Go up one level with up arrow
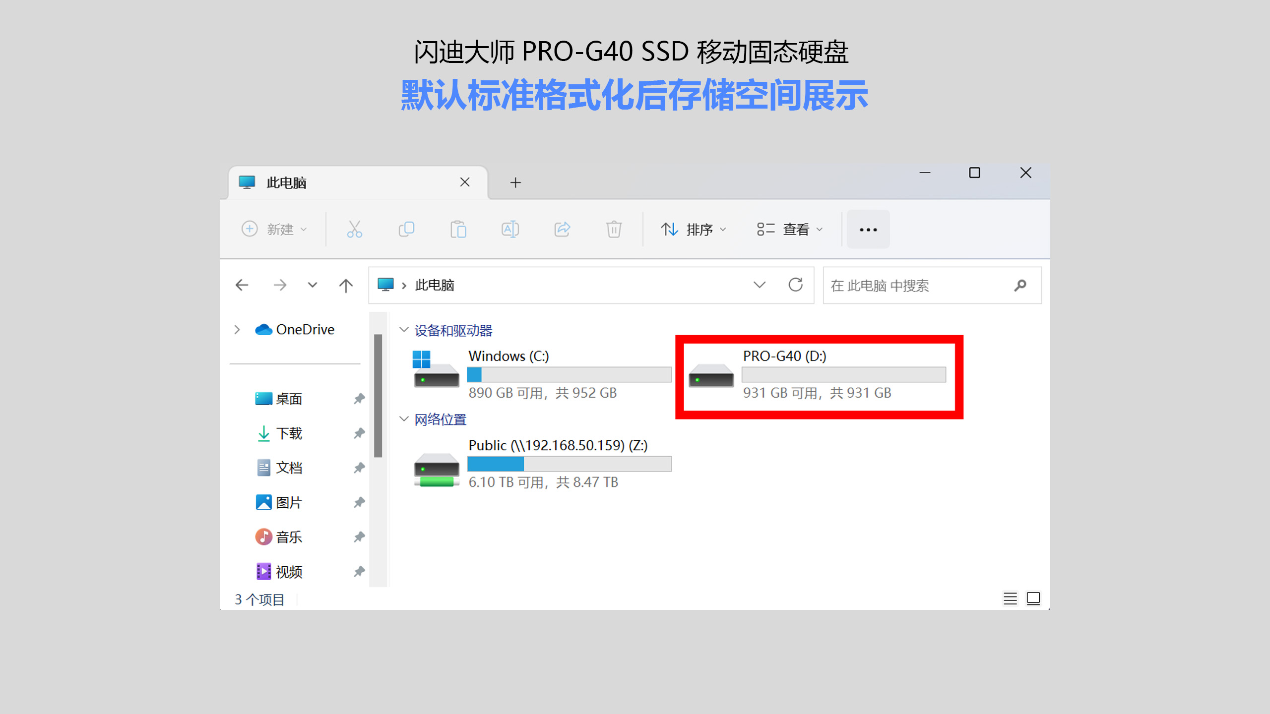This screenshot has width=1270, height=714. (x=346, y=285)
